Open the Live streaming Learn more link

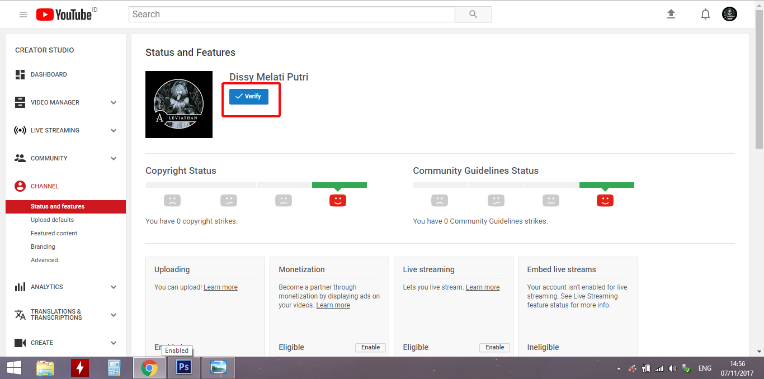(x=482, y=287)
